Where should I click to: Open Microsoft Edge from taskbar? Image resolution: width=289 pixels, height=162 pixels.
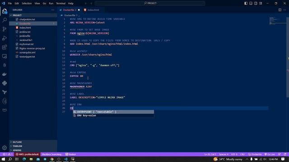click(x=24, y=159)
